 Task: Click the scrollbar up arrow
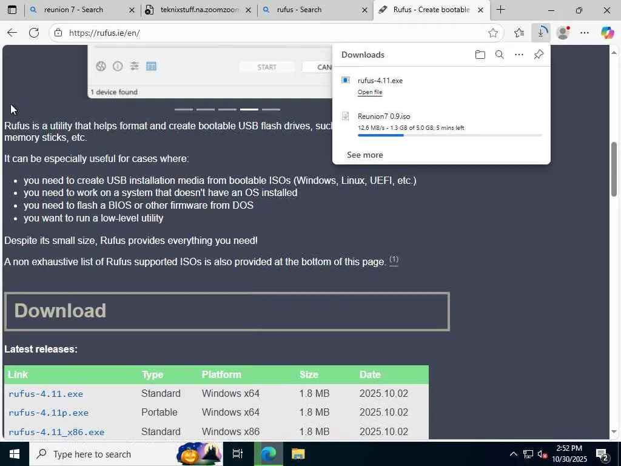tap(614, 52)
